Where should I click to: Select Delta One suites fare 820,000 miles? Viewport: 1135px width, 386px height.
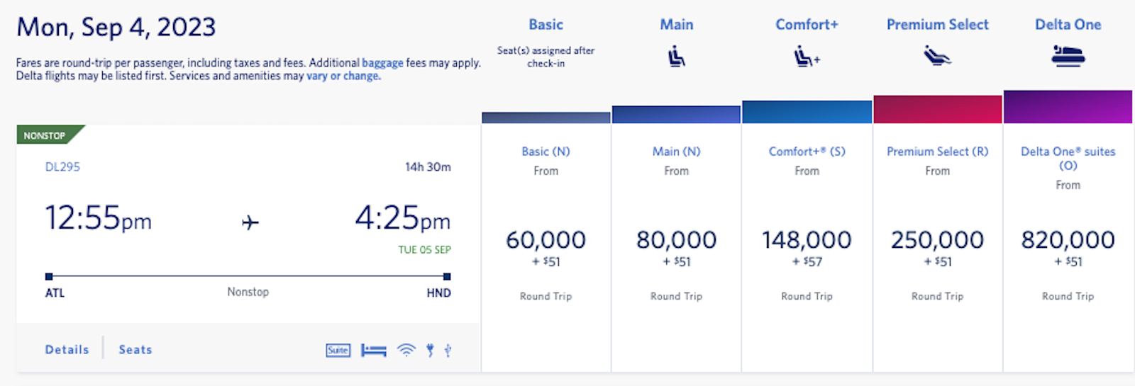(1068, 248)
